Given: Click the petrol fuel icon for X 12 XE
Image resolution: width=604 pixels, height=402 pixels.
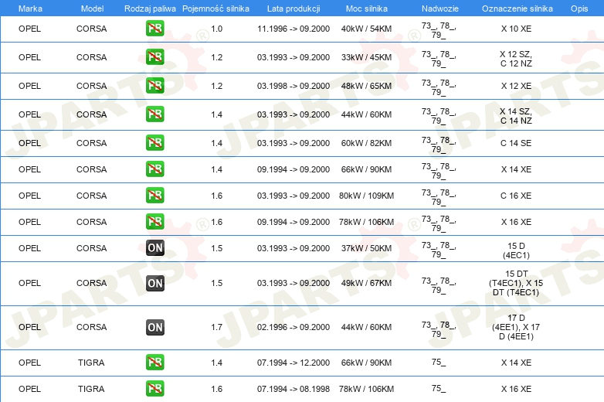Looking at the screenshot, I should coord(154,86).
